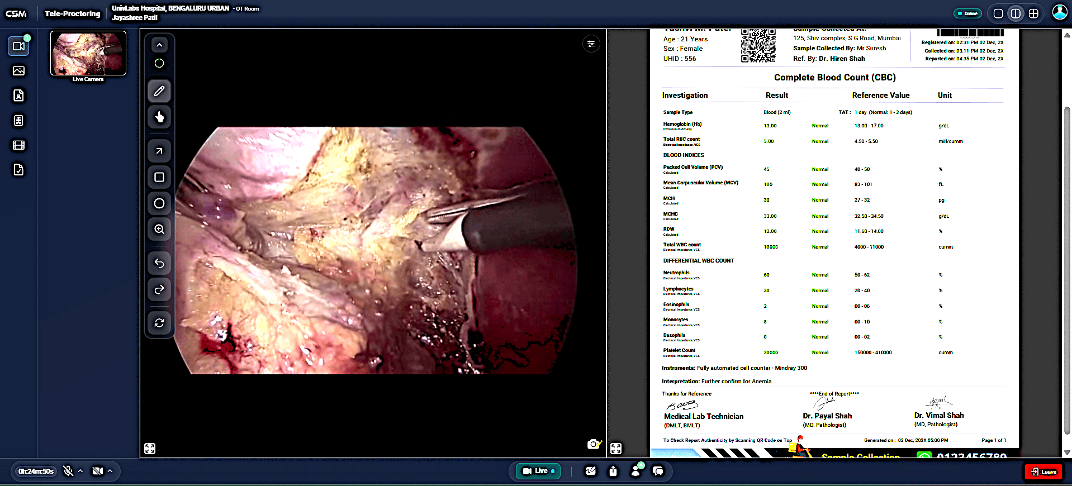Click the share upload icon

613,471
